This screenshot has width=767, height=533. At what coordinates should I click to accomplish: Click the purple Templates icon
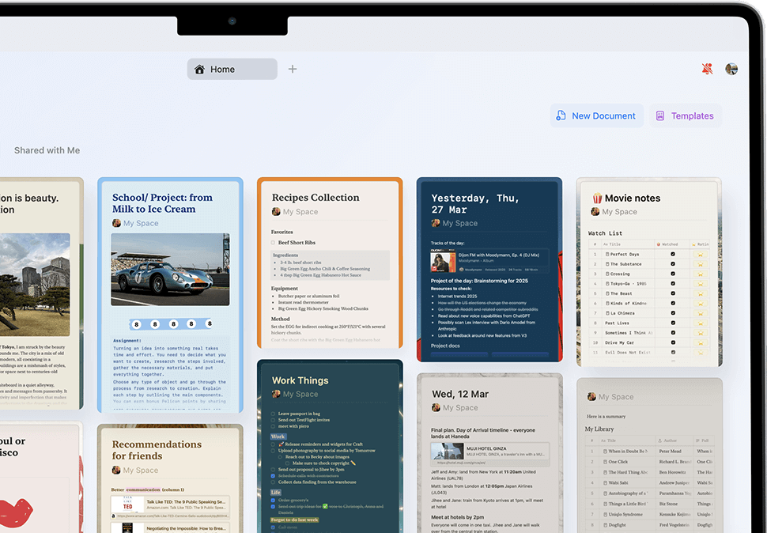click(659, 115)
